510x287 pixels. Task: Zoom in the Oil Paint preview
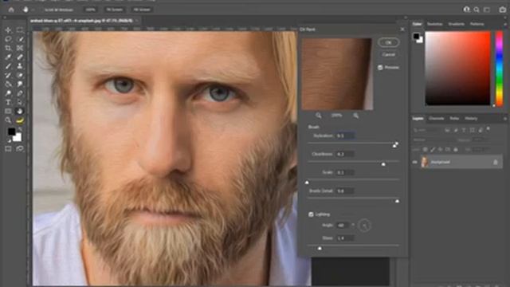tap(356, 116)
